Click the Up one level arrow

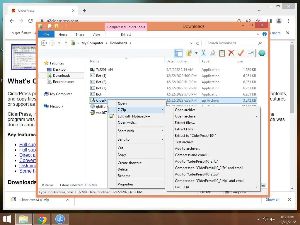pyautogui.click(x=66, y=43)
